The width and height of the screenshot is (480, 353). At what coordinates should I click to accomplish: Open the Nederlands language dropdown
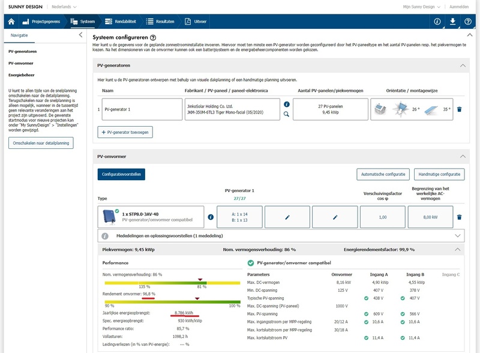pos(62,7)
